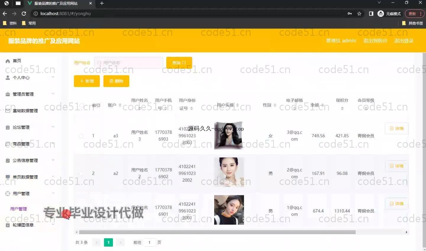
Task: Tick the checkbox for row a2
Action: click(81, 173)
